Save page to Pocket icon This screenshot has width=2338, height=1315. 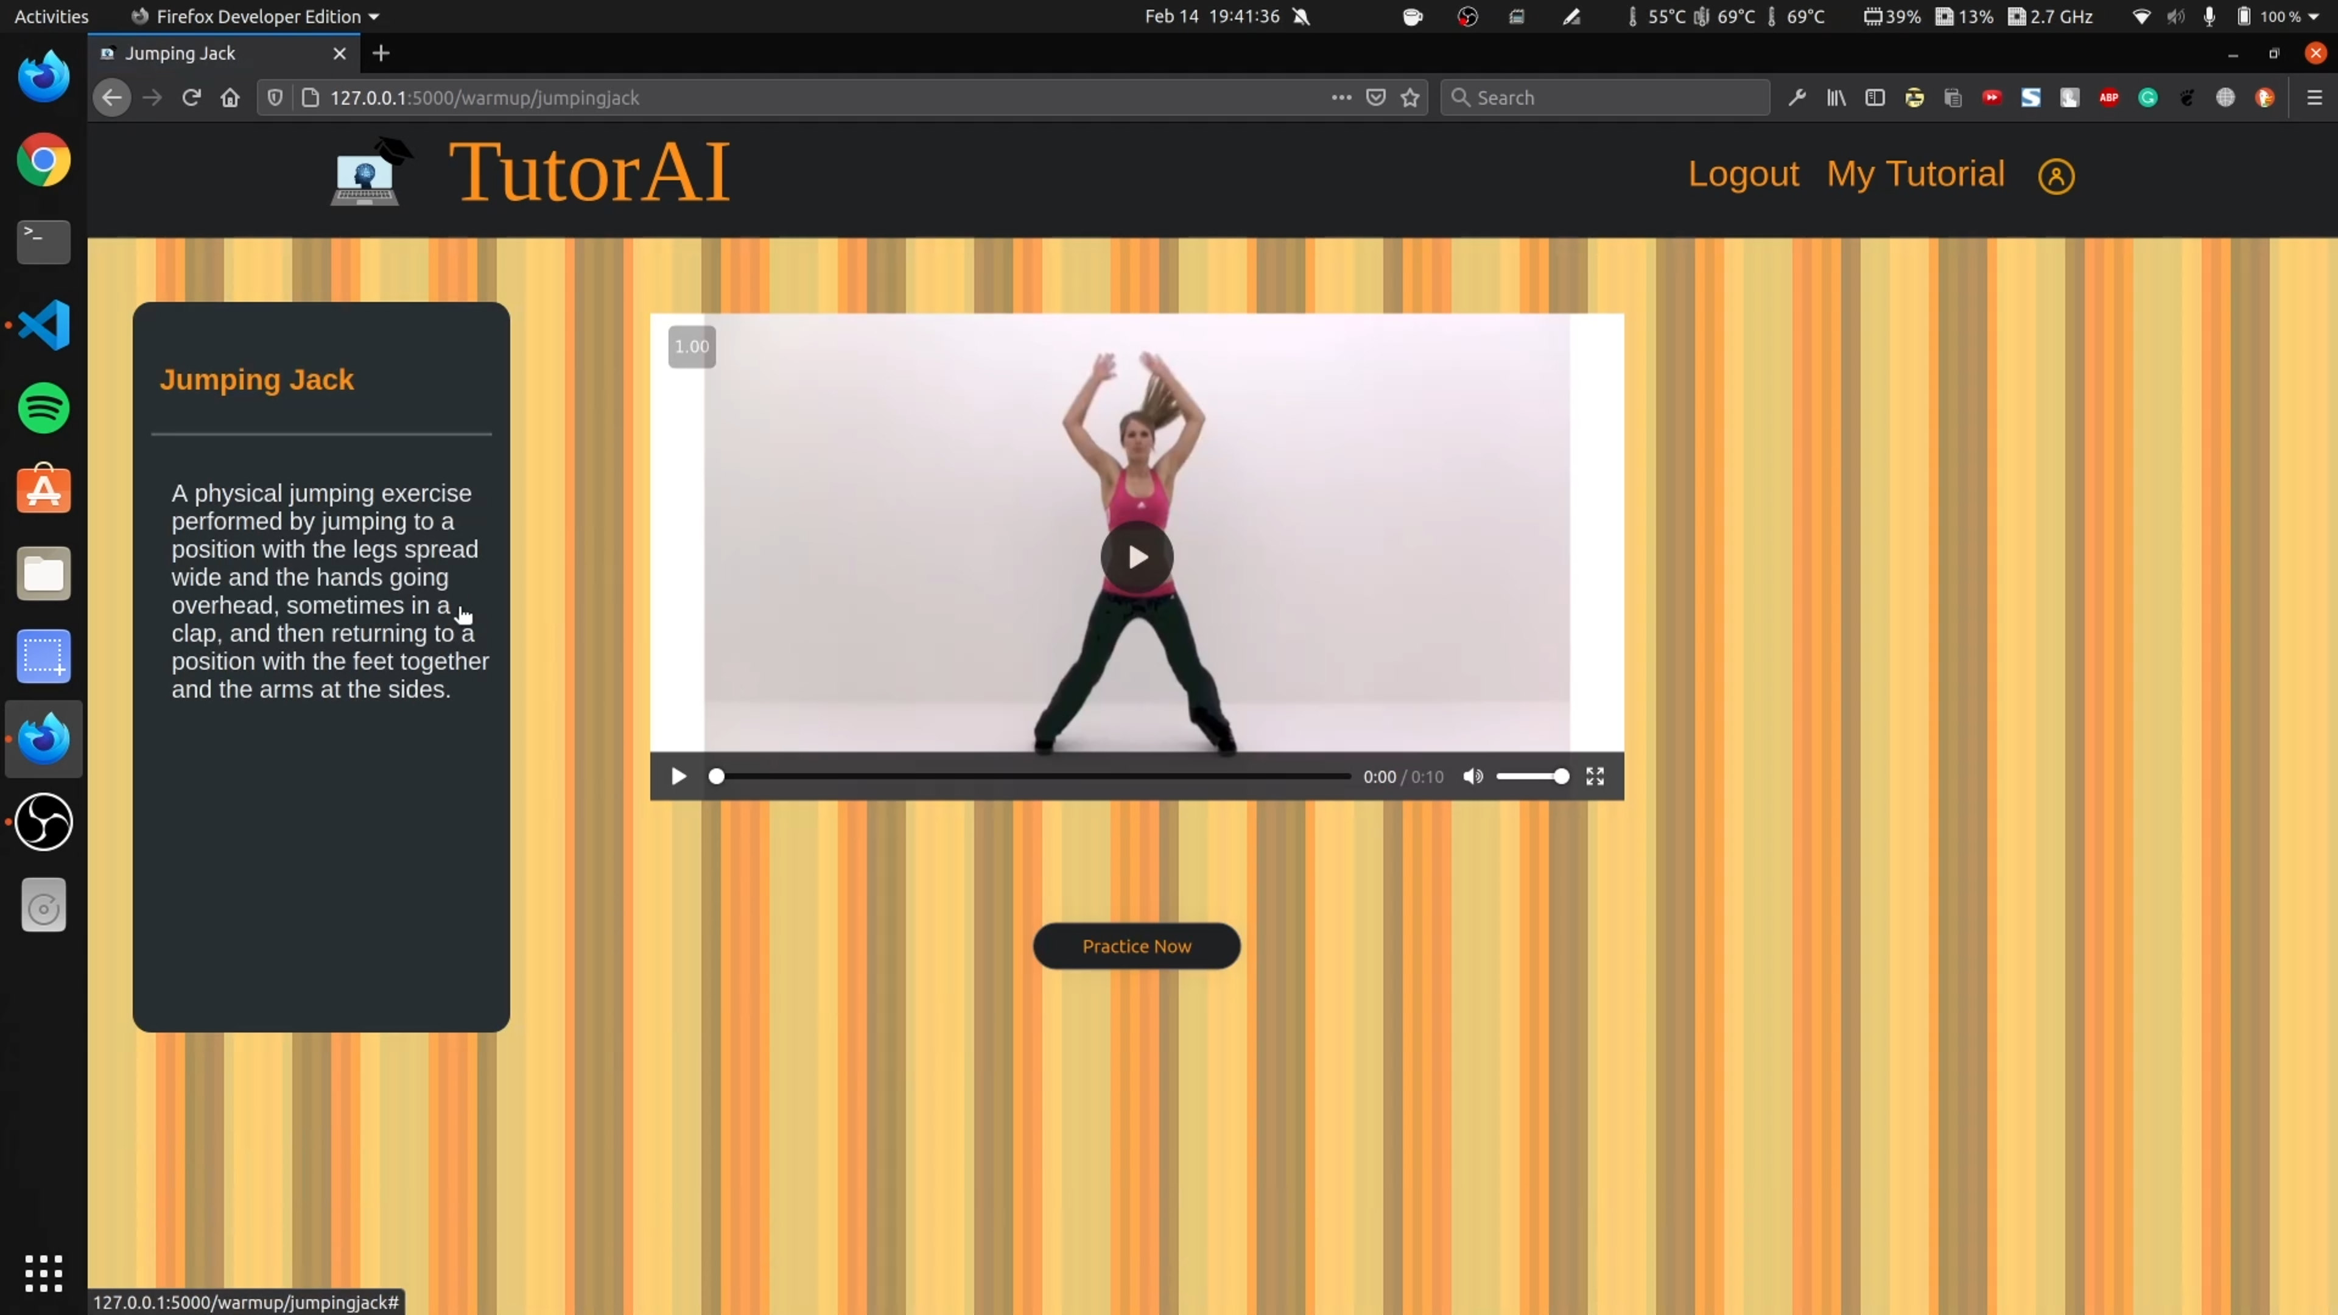pyautogui.click(x=1376, y=98)
